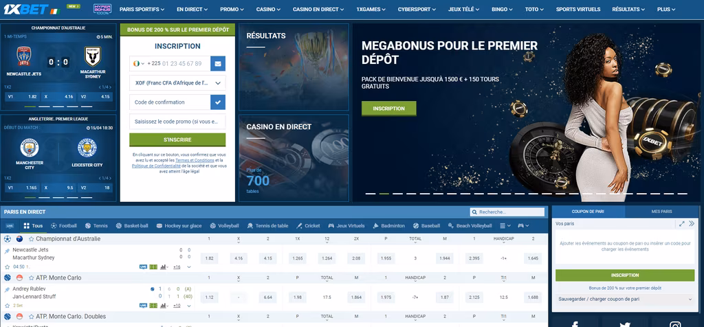The width and height of the screenshot is (704, 327).
Task: Click INSCRIPTION button on Megabonus banner
Action: (389, 109)
